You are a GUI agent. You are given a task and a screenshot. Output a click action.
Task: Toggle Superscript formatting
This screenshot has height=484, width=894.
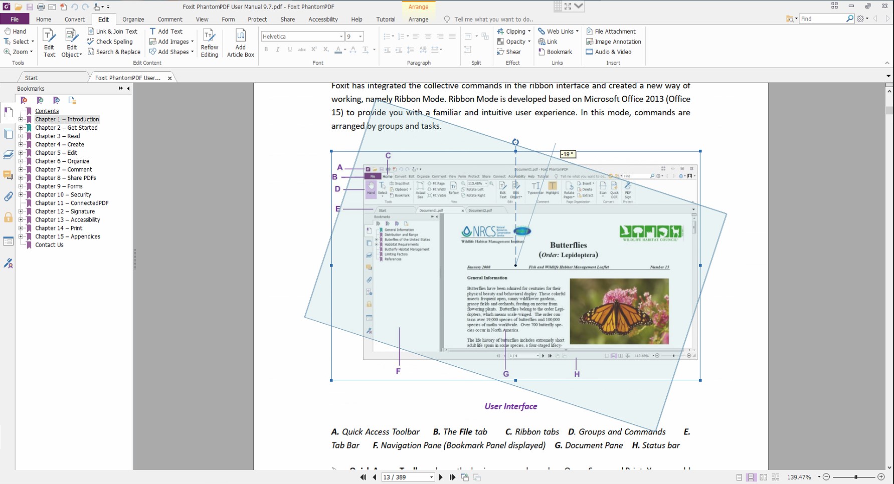[x=314, y=50]
